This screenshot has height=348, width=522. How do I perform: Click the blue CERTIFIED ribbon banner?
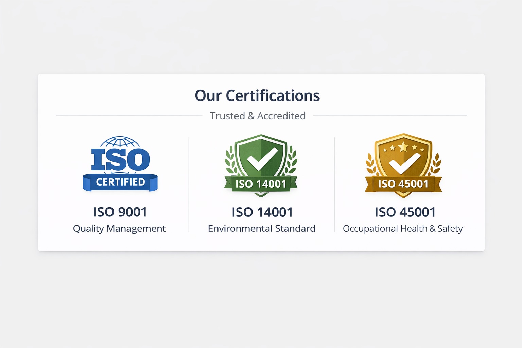(x=120, y=182)
